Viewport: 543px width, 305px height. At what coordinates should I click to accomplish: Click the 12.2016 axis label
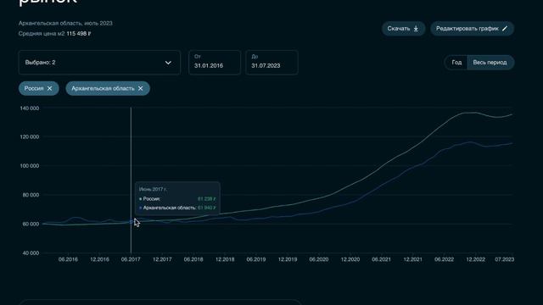point(99,259)
